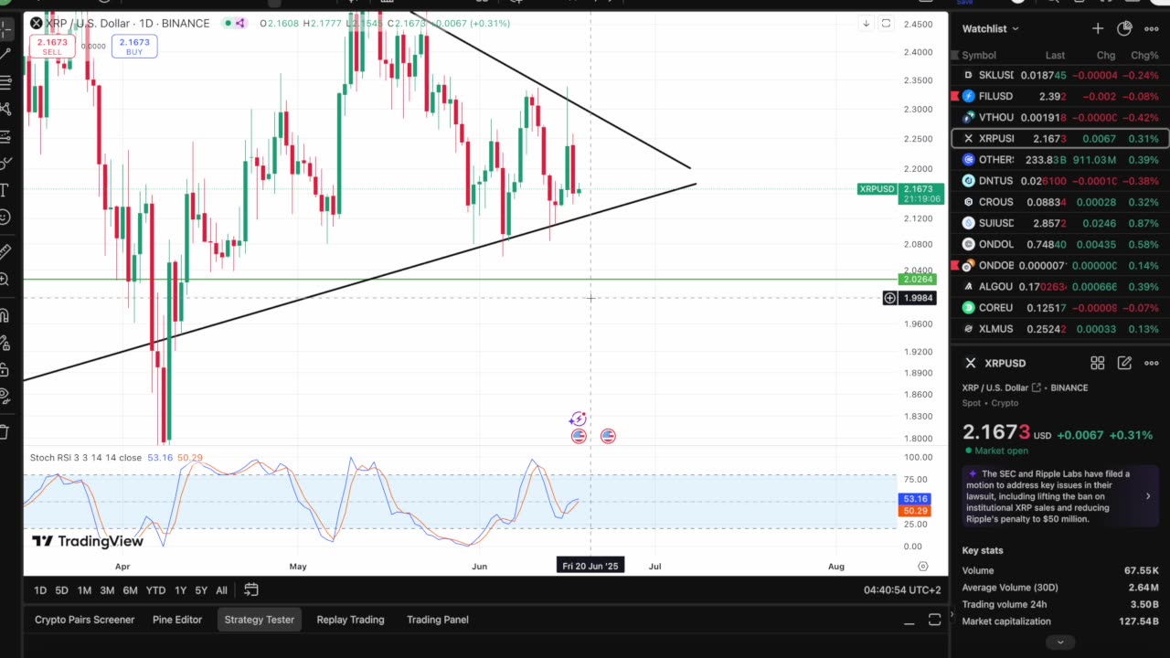Select the brush drawing tool
This screenshot has height=658, width=1170.
(5, 164)
